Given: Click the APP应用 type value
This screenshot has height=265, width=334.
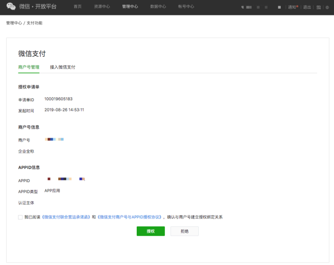Looking at the screenshot, I should (x=52, y=190).
